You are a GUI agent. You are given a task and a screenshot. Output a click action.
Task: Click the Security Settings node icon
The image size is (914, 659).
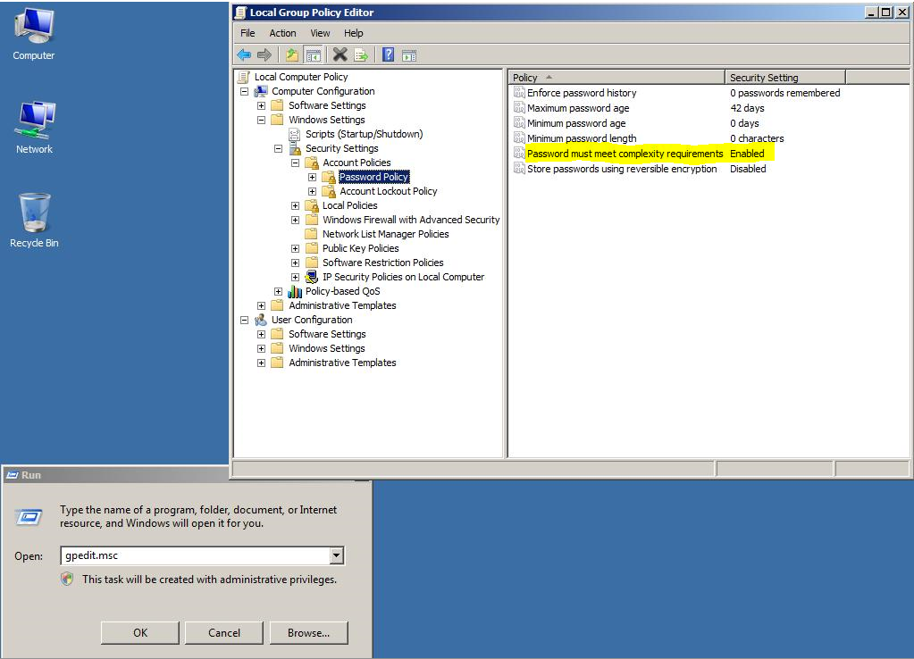[x=295, y=148]
